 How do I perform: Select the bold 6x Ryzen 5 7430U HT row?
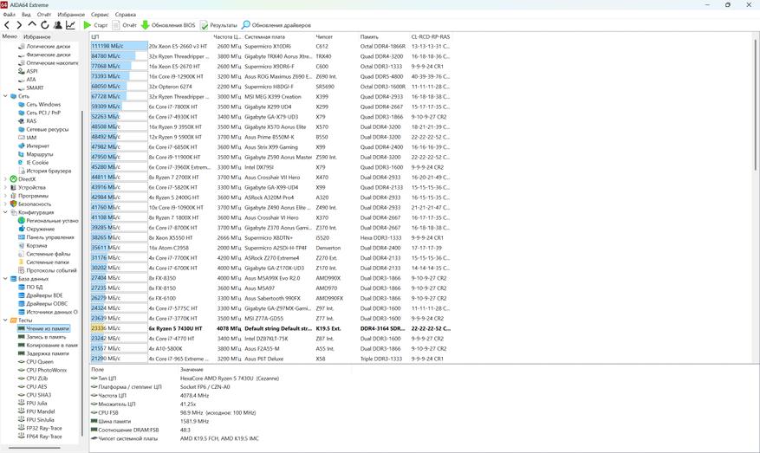[270, 328]
